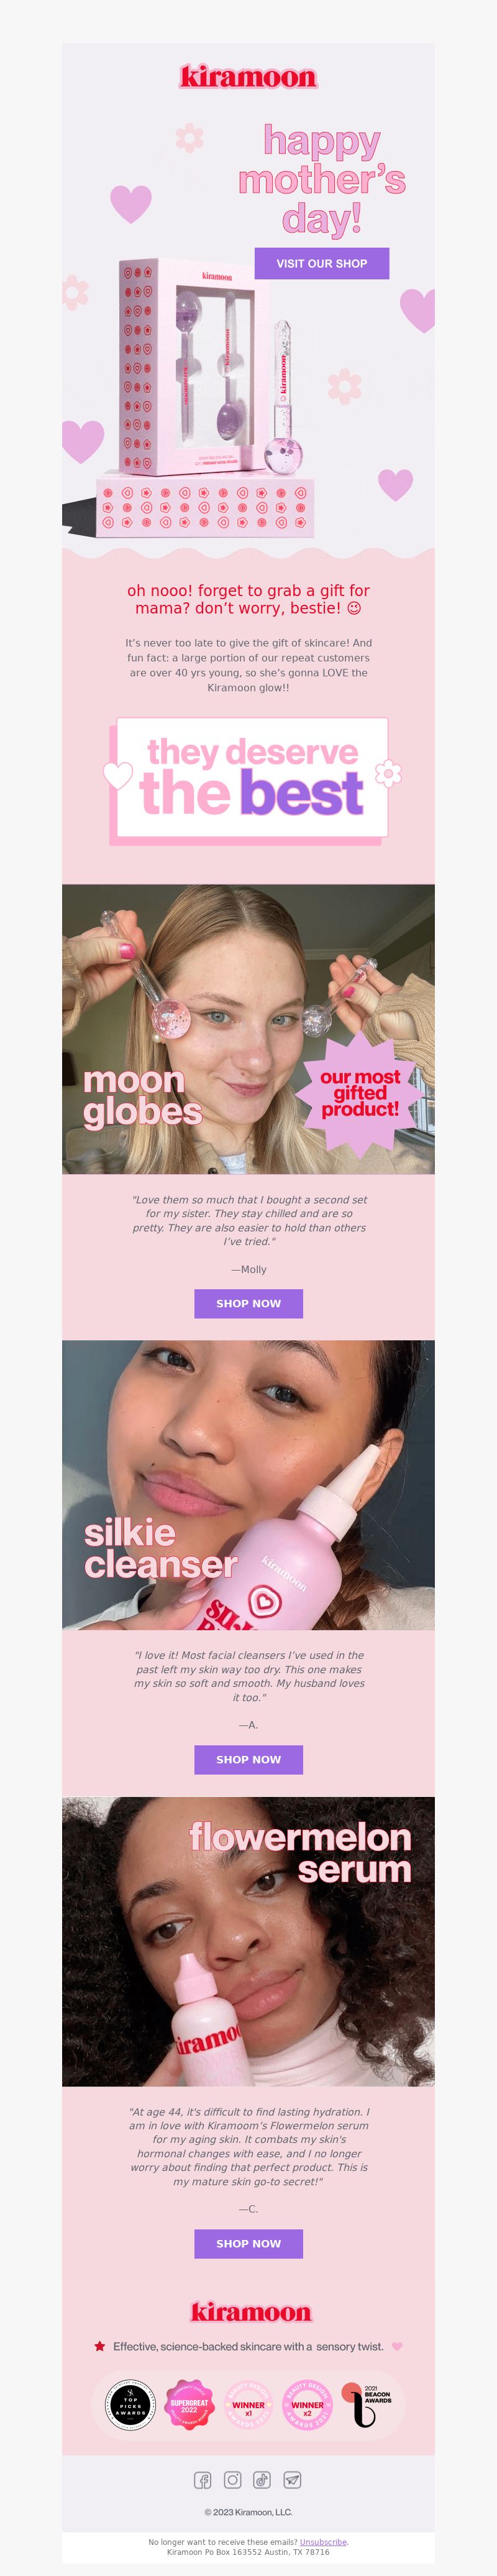
Task: Open the TikTok icon in footer
Action: tap(262, 2479)
